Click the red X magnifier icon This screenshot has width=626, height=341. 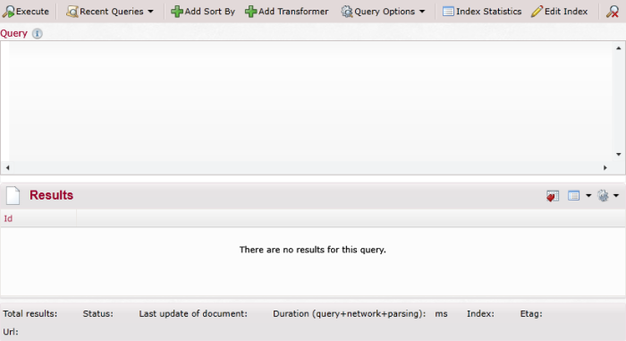[613, 12]
